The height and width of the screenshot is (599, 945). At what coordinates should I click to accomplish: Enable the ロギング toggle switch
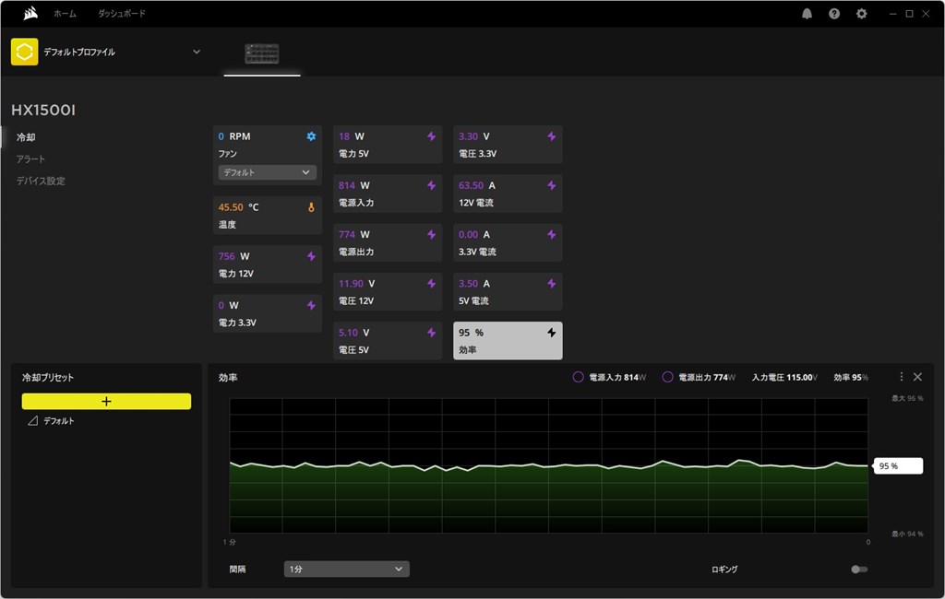click(x=859, y=570)
